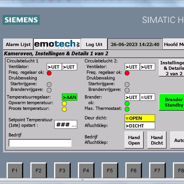Viewport: 184px width, 184px height.
Task: Click the green Brander ok indicator
Action: pos(127,103)
